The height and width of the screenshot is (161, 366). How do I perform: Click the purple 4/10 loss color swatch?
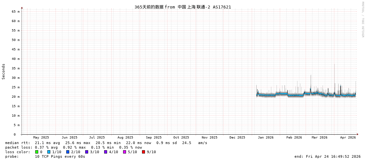[x=105, y=152]
